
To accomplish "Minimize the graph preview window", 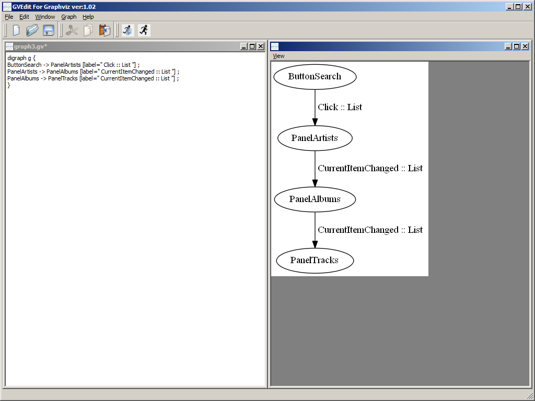I will coord(508,46).
